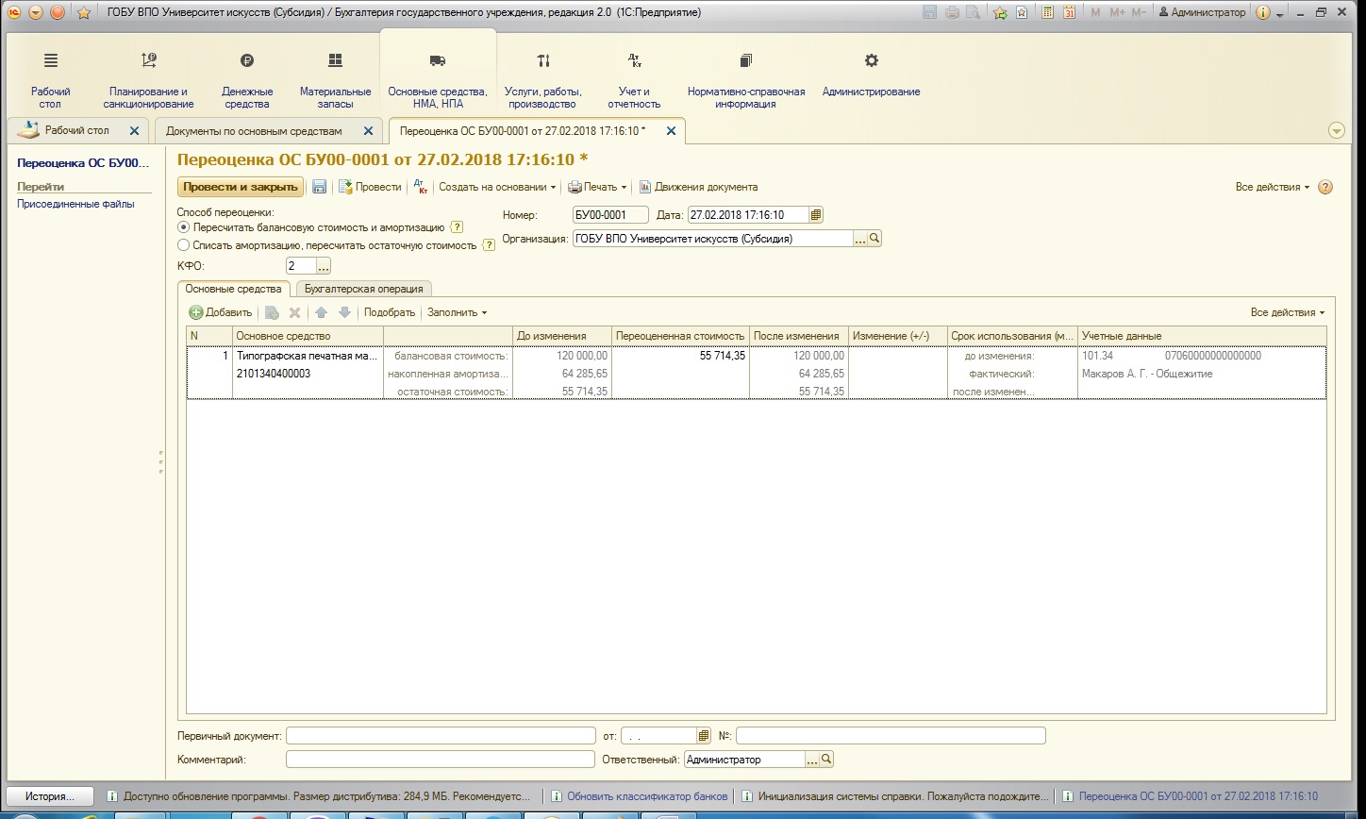The height and width of the screenshot is (819, 1366).
Task: Open the Администрирование gear section
Action: [x=872, y=74]
